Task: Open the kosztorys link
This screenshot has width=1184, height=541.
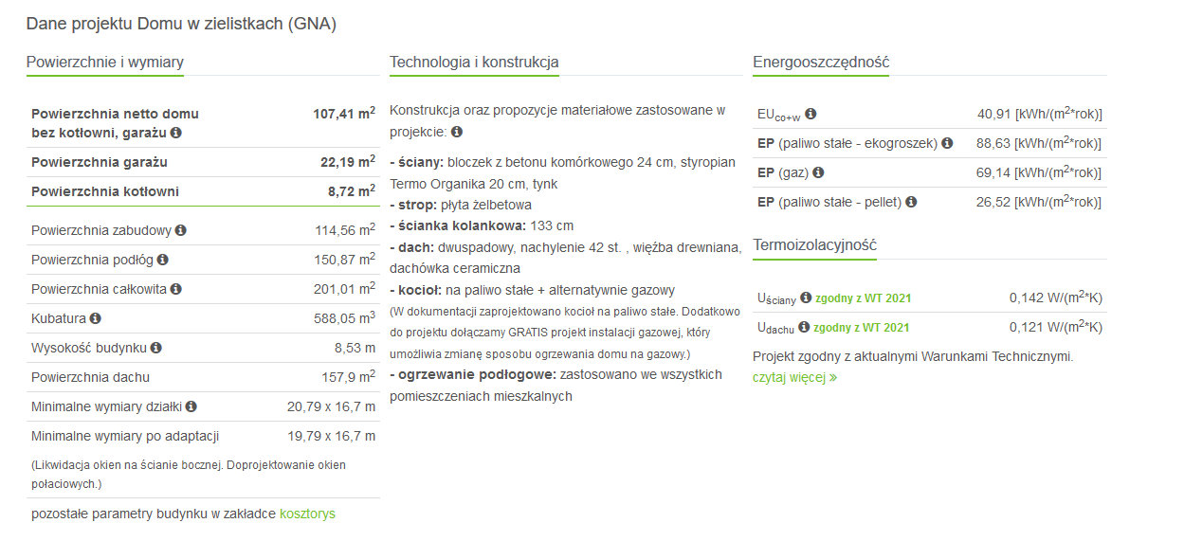Action: click(x=307, y=514)
